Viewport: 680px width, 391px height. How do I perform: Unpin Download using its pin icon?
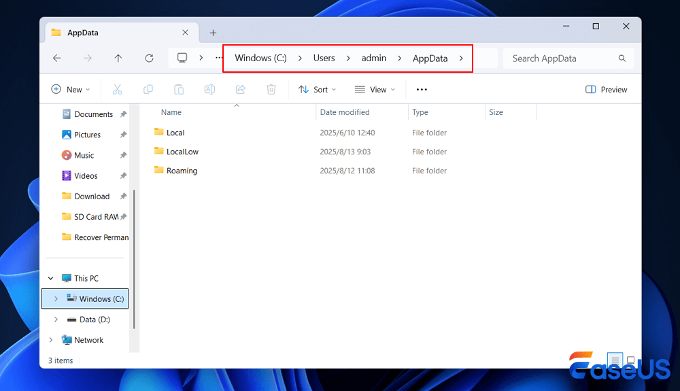(x=123, y=197)
